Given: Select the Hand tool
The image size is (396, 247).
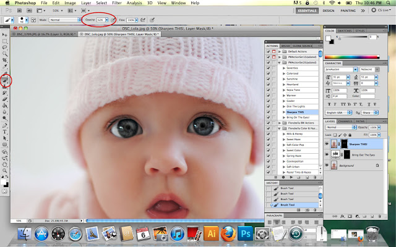Looking at the screenshot, I should [4, 165].
